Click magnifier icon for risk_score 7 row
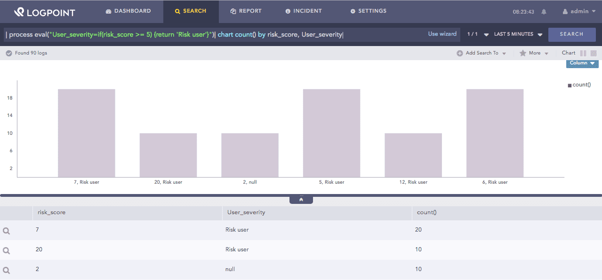This screenshot has height=280, width=602. [7, 231]
